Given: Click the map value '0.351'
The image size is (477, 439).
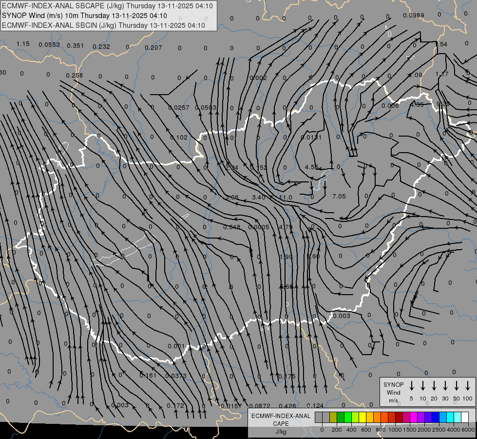Looking at the screenshot, I should (x=75, y=46).
